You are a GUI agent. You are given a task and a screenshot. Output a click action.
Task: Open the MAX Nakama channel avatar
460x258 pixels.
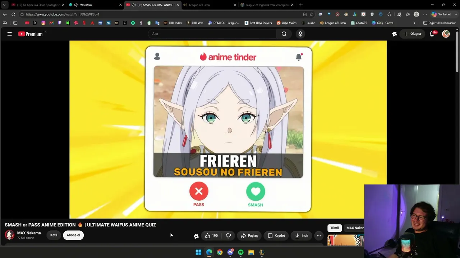click(x=10, y=235)
